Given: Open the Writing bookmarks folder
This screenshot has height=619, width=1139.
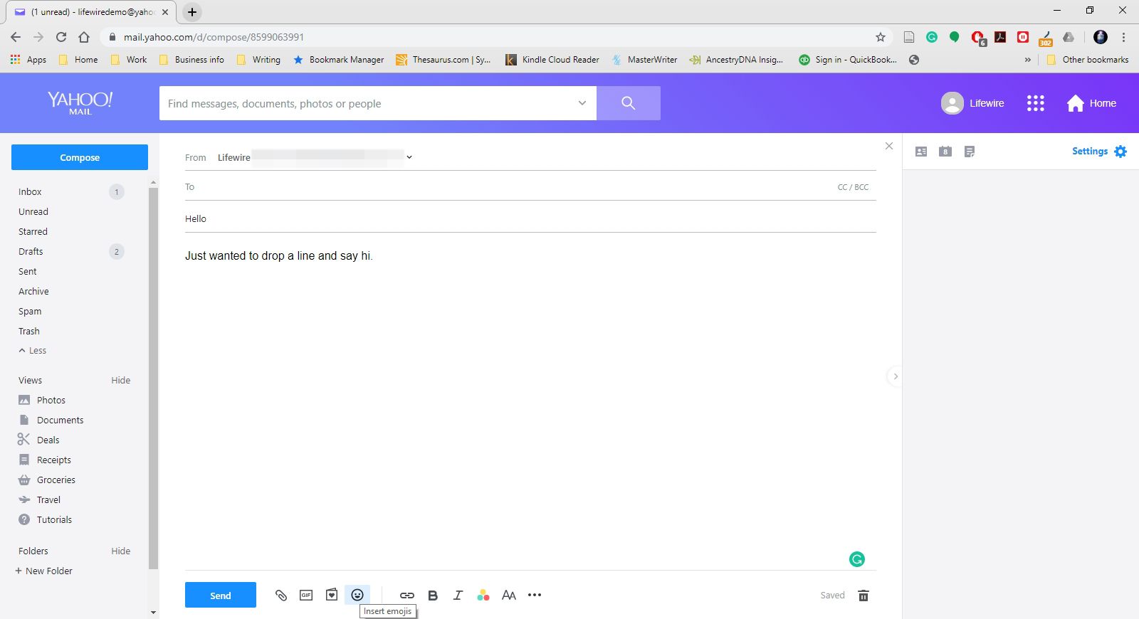Looking at the screenshot, I should point(258,60).
